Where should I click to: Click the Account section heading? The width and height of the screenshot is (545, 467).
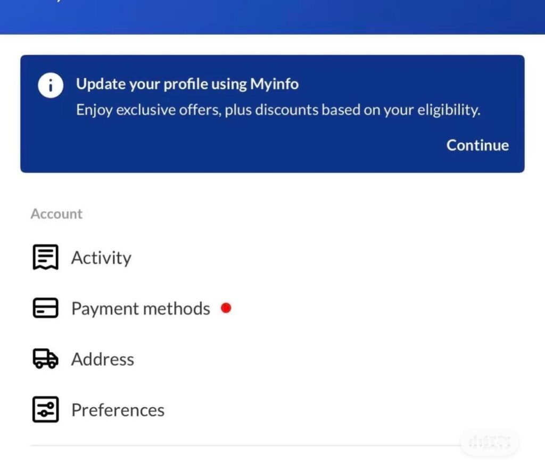pos(56,214)
